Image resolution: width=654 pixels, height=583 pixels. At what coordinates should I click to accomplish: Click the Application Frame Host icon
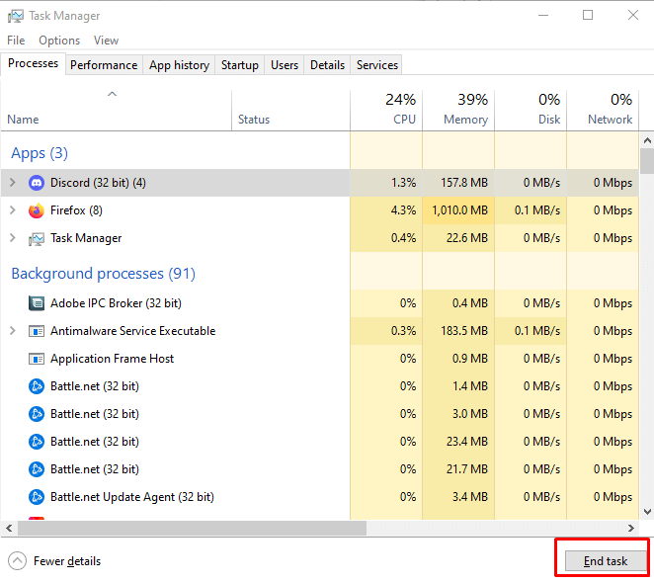pyautogui.click(x=37, y=359)
